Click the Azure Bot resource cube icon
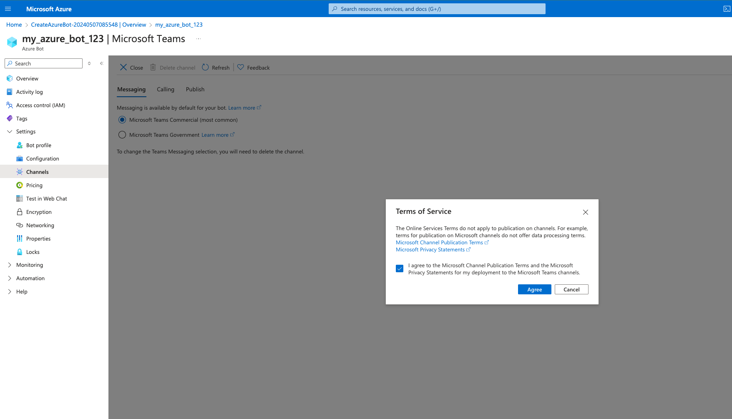732x419 pixels. coord(12,42)
